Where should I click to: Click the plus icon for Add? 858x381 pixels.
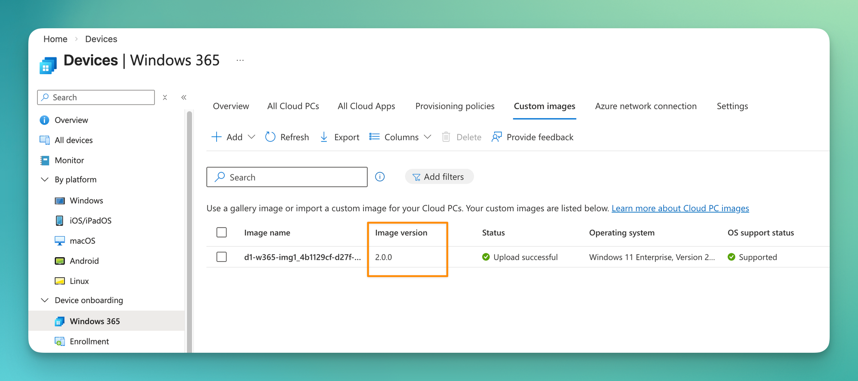[217, 137]
